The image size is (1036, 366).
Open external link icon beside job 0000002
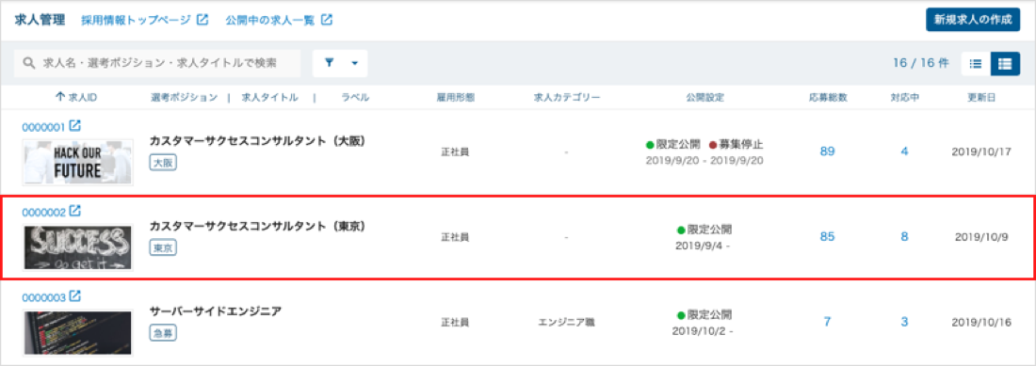75,211
